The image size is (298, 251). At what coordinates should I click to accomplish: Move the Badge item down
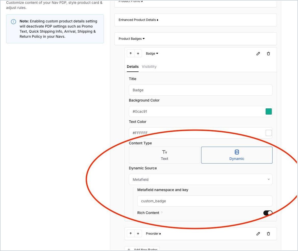pyautogui.click(x=138, y=54)
